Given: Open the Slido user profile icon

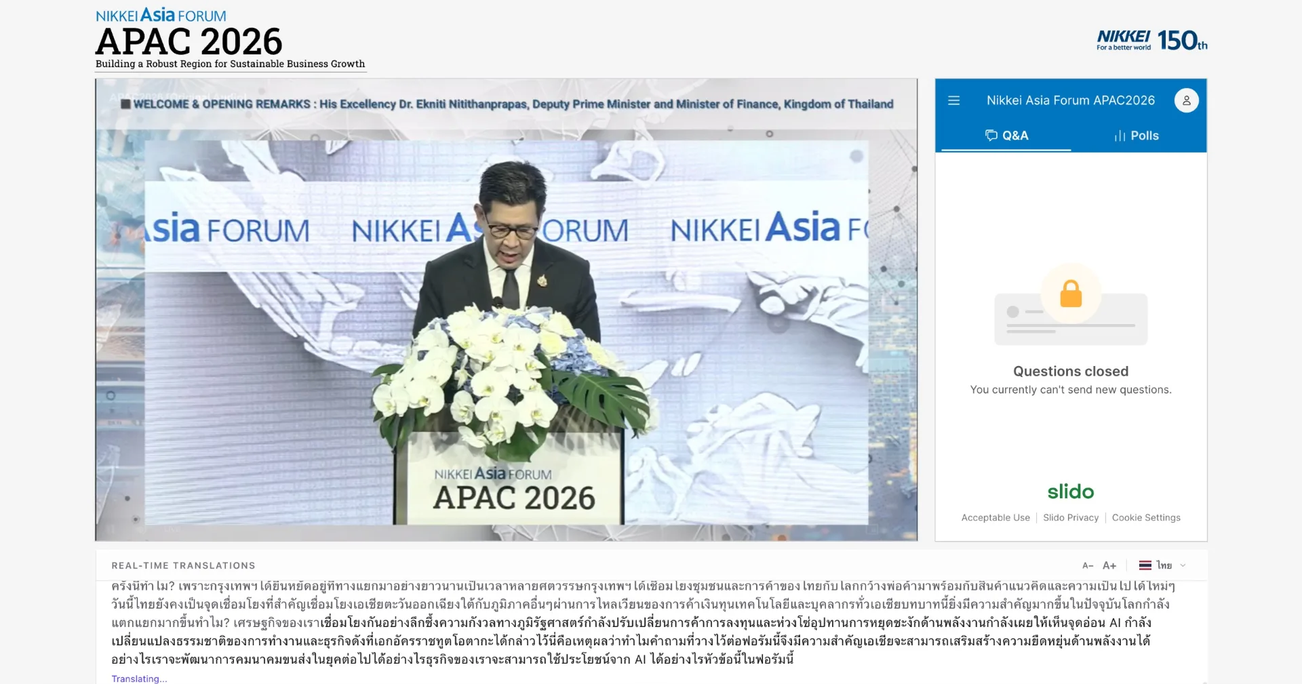Looking at the screenshot, I should pyautogui.click(x=1186, y=100).
